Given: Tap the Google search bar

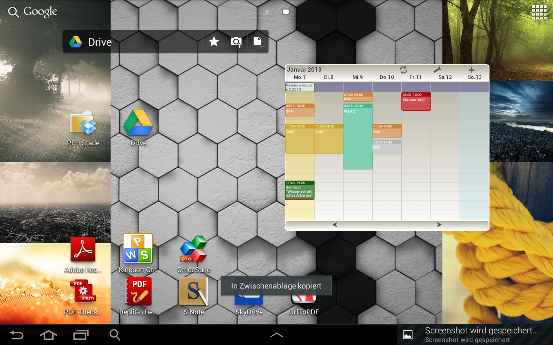Looking at the screenshot, I should (x=33, y=12).
